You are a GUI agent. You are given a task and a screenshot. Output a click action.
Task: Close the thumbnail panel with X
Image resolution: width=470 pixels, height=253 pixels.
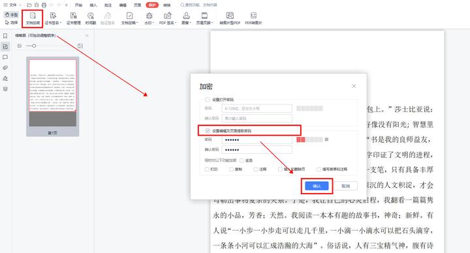pyautogui.click(x=87, y=36)
